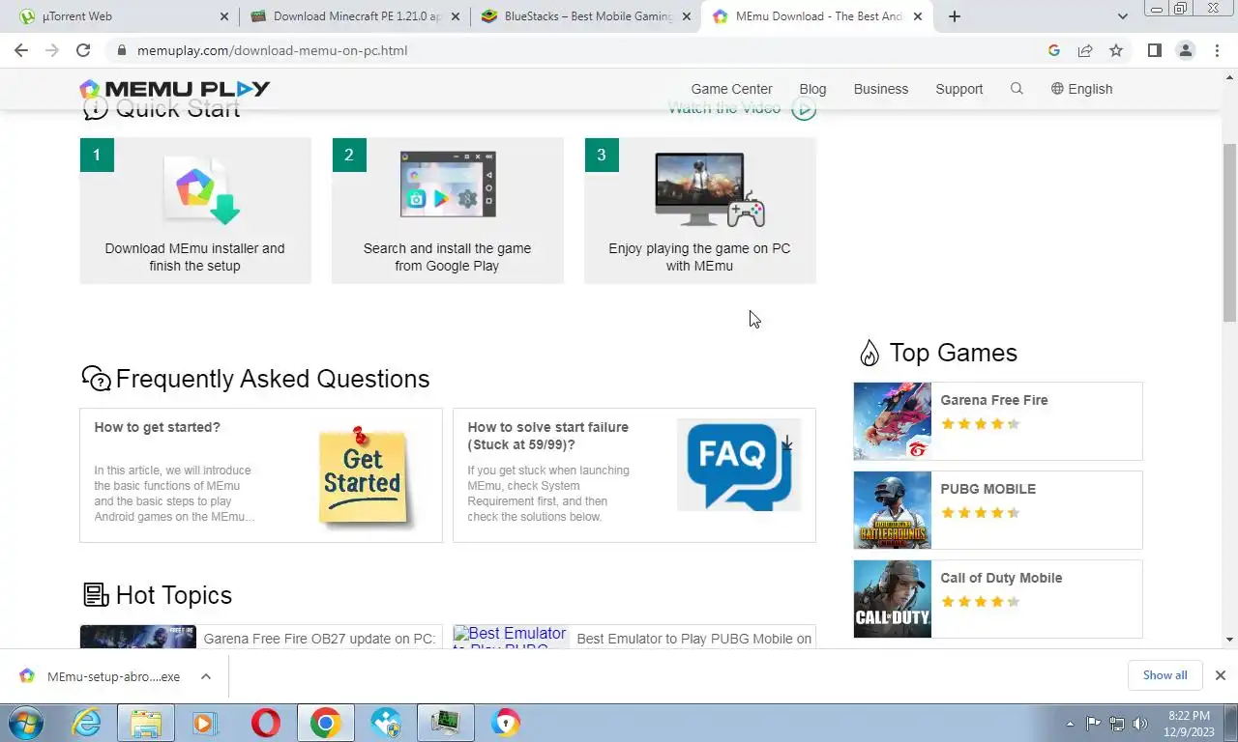
Task: Close the BlueStacks tab
Action: pyautogui.click(x=687, y=16)
